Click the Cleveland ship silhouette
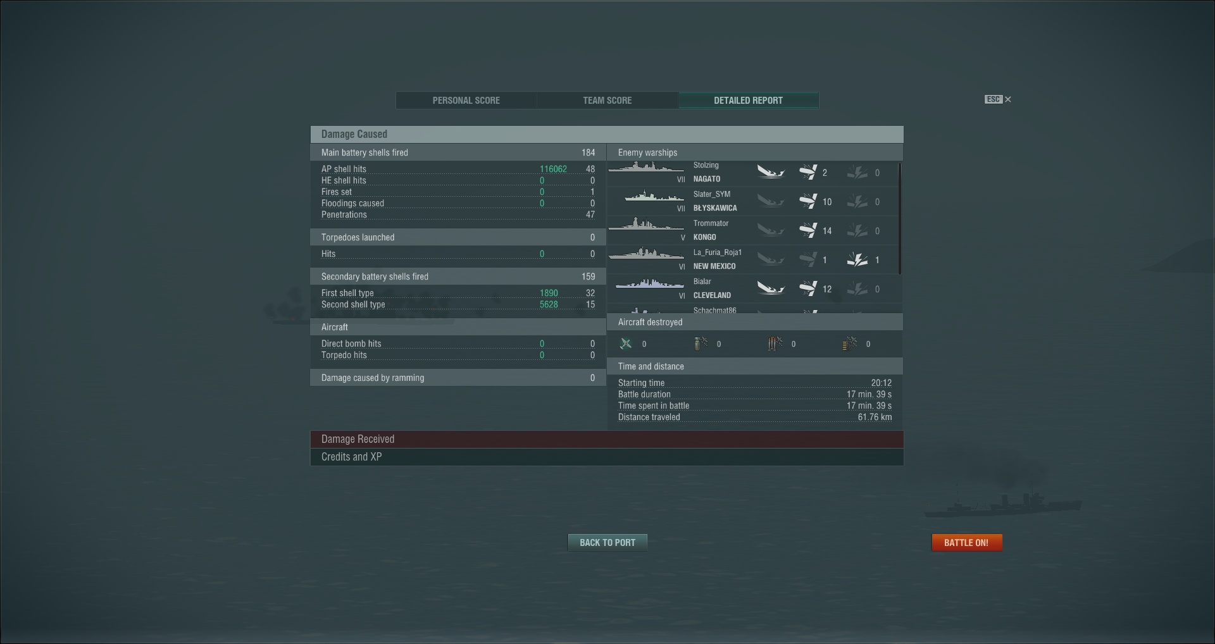Image resolution: width=1215 pixels, height=644 pixels. click(x=650, y=284)
